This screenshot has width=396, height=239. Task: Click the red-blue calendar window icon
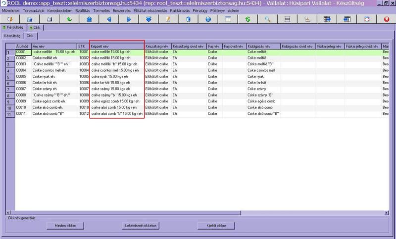coord(367,19)
